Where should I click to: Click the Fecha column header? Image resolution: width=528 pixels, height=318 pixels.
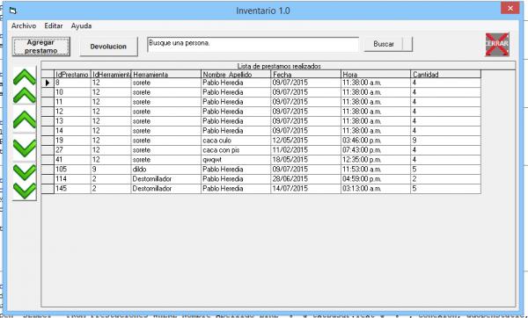pyautogui.click(x=305, y=75)
